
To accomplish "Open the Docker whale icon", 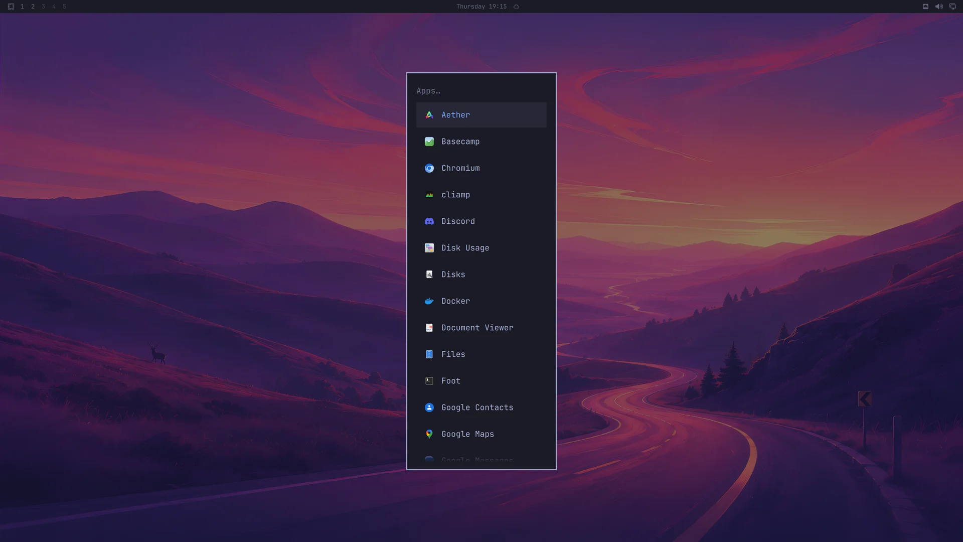I will [429, 301].
